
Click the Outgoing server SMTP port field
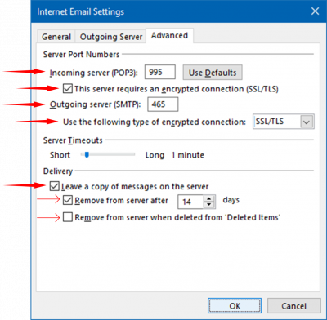163,104
